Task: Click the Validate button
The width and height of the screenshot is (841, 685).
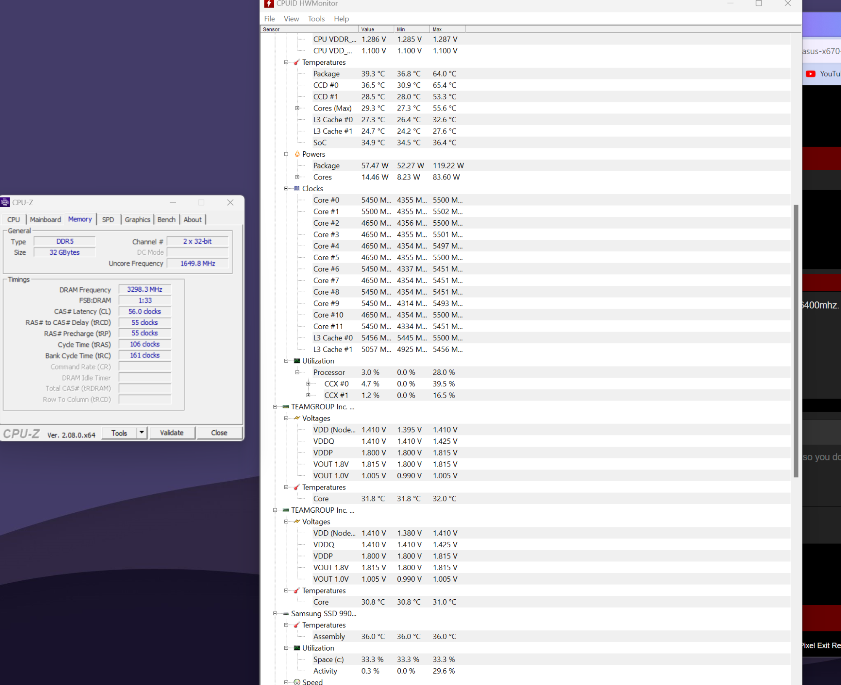Action: click(172, 433)
